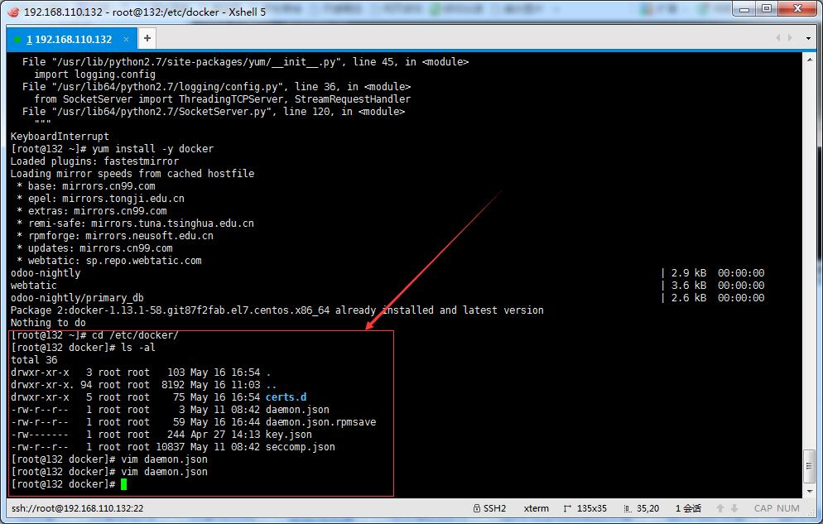Image resolution: width=823 pixels, height=524 pixels.
Task: Click the Xshell window title text
Action: tap(145, 12)
